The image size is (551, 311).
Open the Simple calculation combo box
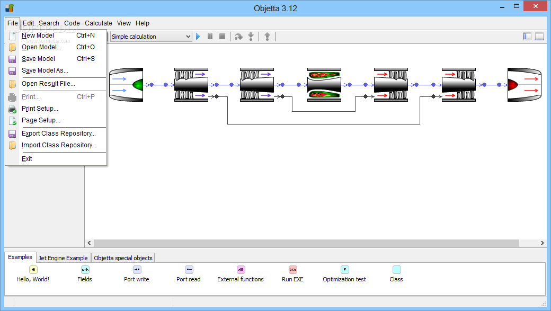click(151, 37)
